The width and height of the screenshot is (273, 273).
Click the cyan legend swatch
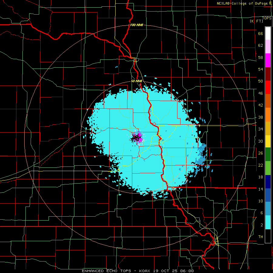click(268, 222)
